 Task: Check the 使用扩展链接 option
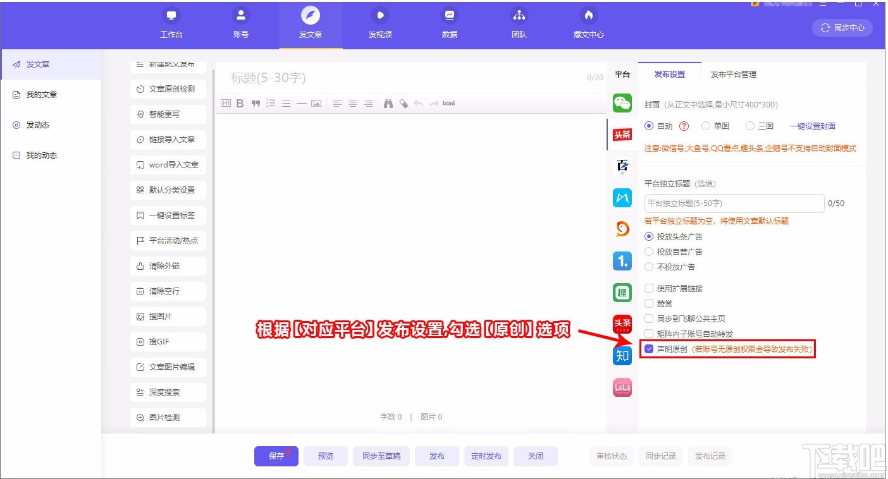pos(648,288)
